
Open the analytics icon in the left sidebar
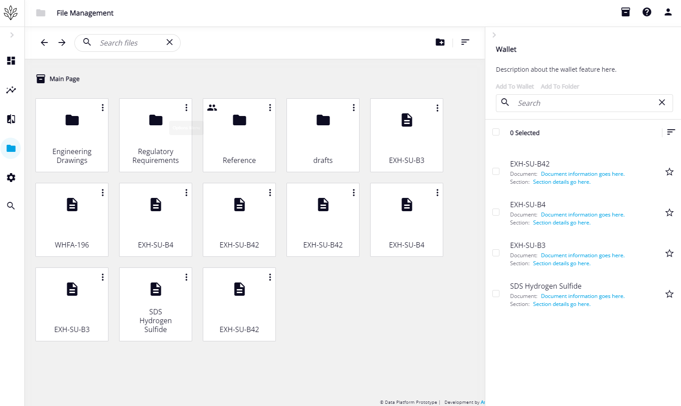(11, 90)
